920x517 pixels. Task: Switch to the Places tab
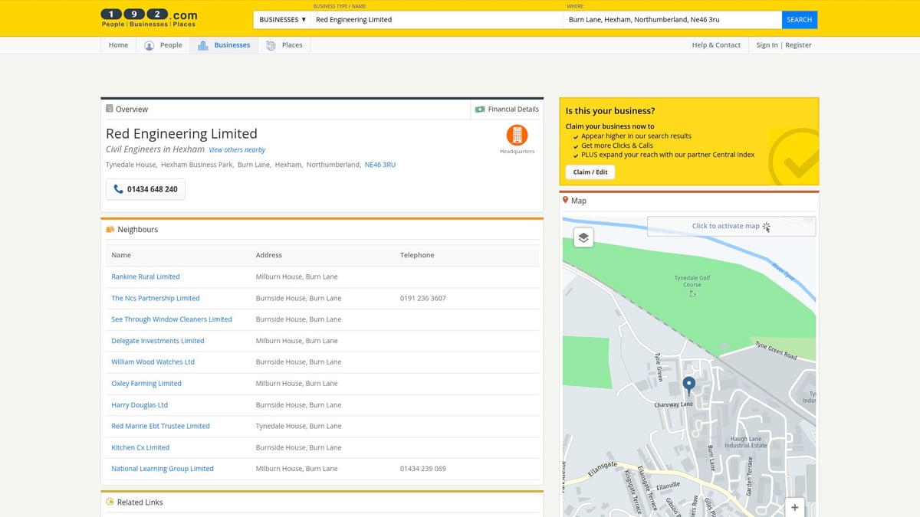[284, 45]
